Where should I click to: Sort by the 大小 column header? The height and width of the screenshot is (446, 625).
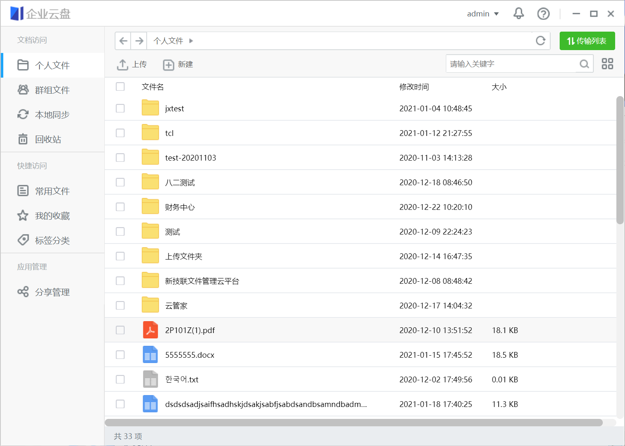pos(499,87)
